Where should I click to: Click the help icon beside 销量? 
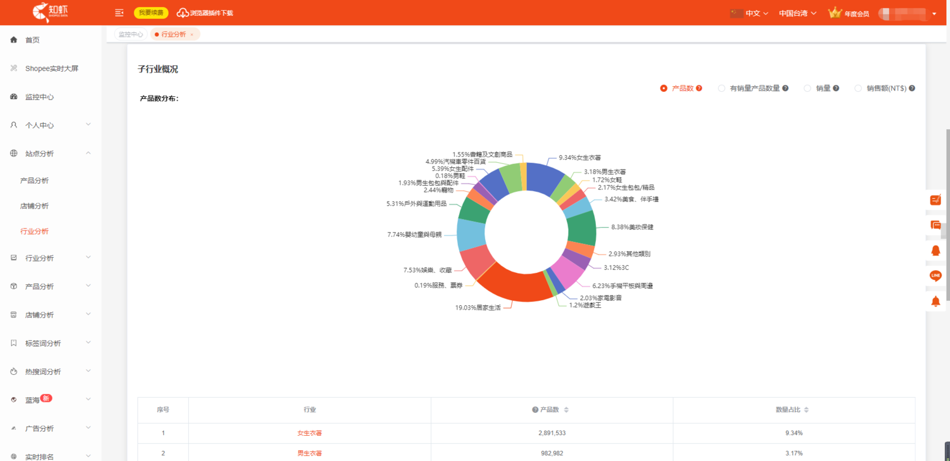(x=836, y=89)
